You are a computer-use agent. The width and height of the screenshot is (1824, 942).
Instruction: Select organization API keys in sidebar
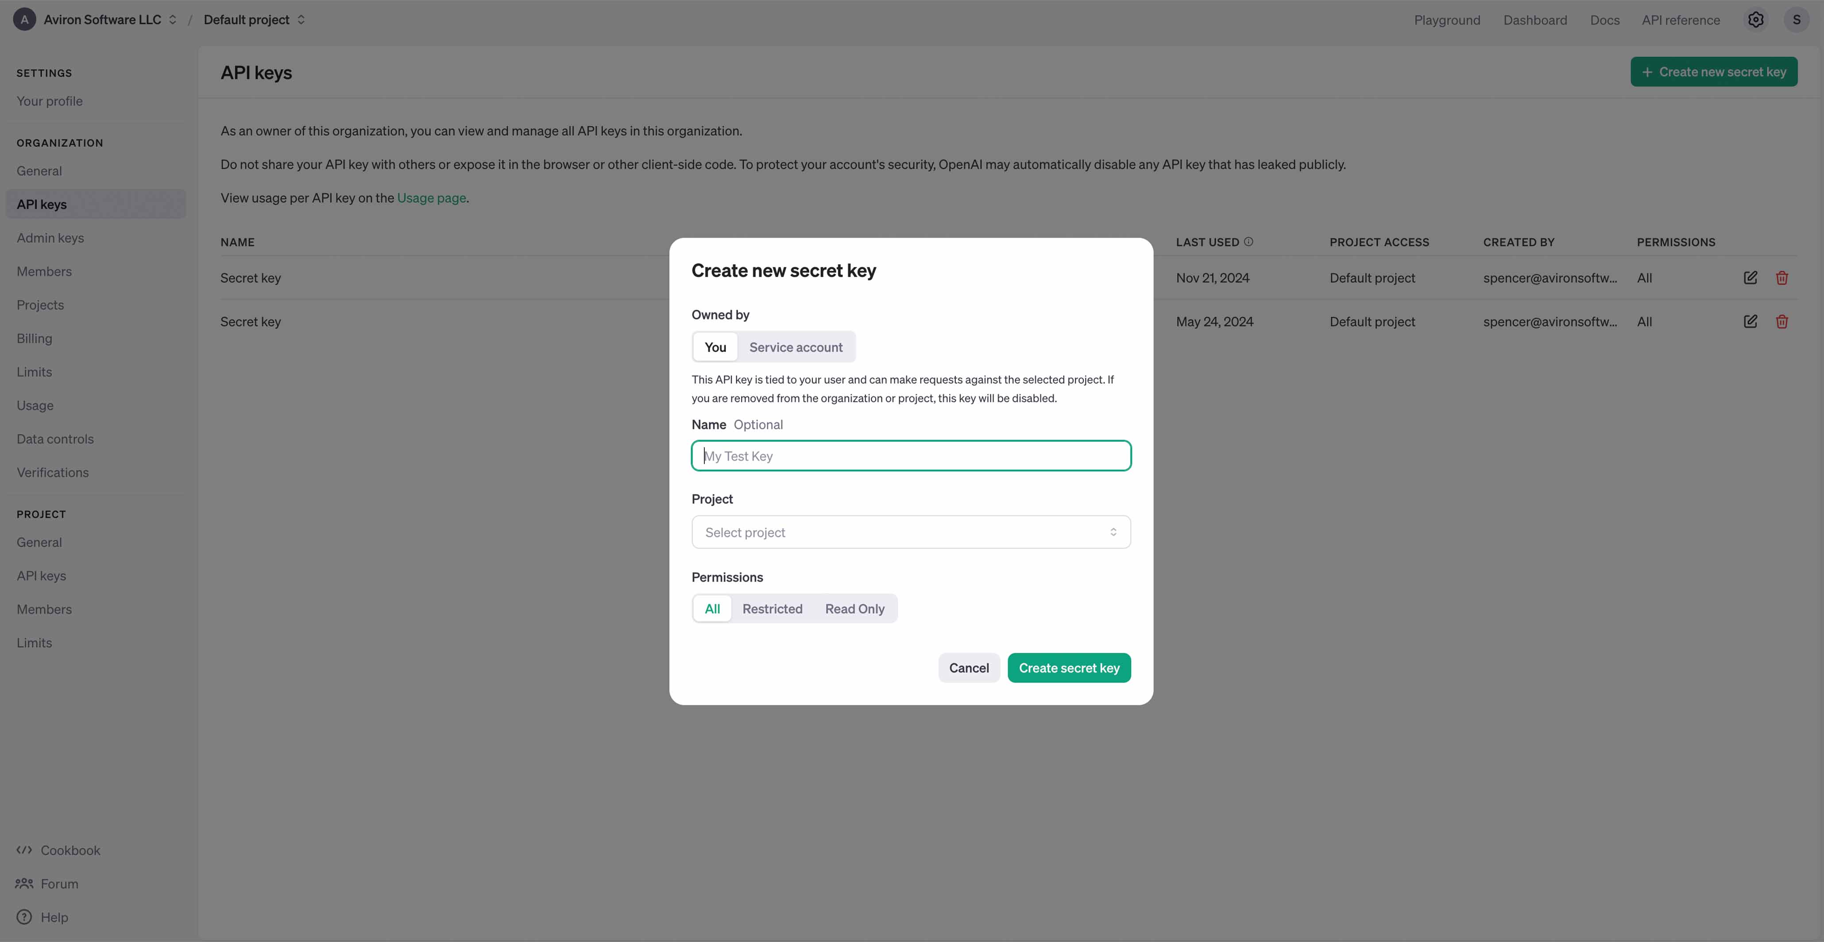[96, 204]
